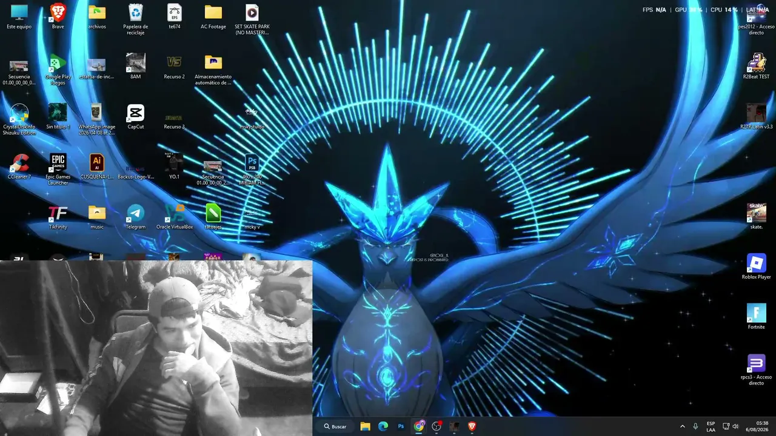Open Epic Games Launcher shortcut
Viewport: 776px width, 436px height.
58,170
